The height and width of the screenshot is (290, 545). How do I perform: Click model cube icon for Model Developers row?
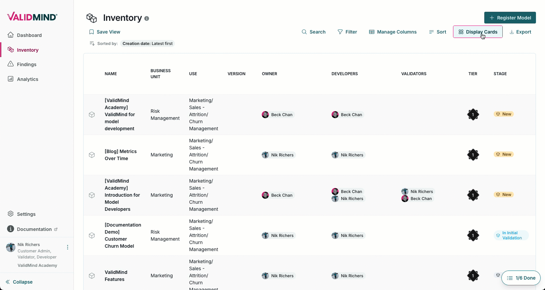click(92, 195)
